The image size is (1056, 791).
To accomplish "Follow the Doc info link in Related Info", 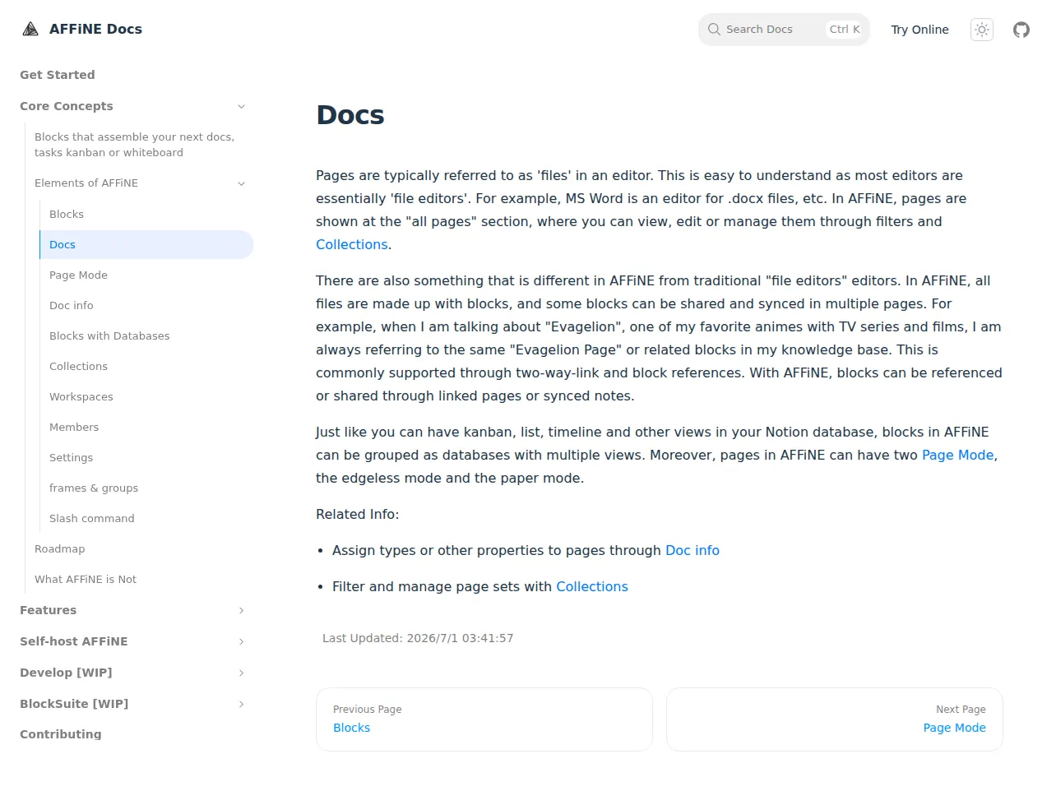I will click(692, 550).
